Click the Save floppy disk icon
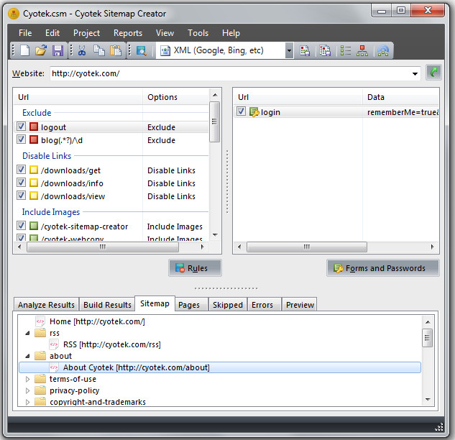Viewport: 455px width, 440px height. tap(58, 50)
